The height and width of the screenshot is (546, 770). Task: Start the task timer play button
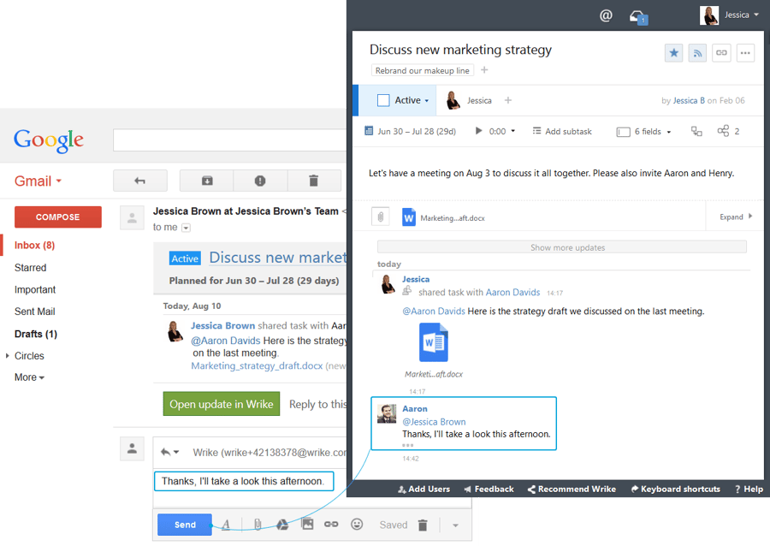coord(478,131)
